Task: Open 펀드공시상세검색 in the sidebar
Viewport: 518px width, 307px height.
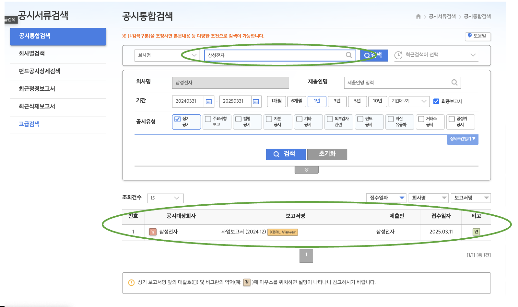Action: [x=58, y=71]
